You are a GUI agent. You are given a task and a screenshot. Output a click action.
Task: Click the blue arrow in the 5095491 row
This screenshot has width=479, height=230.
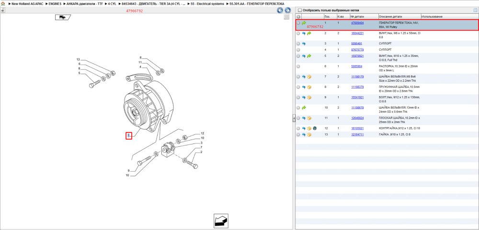304,44
